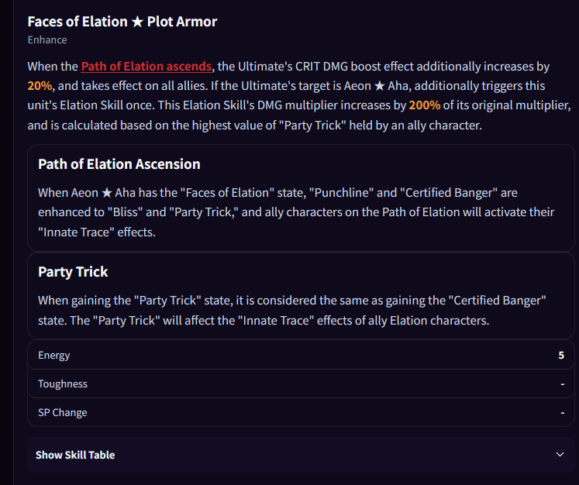The image size is (579, 485).
Task: Open the Path of Elation ascends link
Action: point(146,67)
